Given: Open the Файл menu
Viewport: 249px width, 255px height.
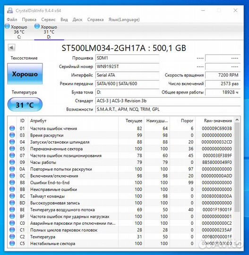Looking at the screenshot, I should pyautogui.click(x=12, y=19).
